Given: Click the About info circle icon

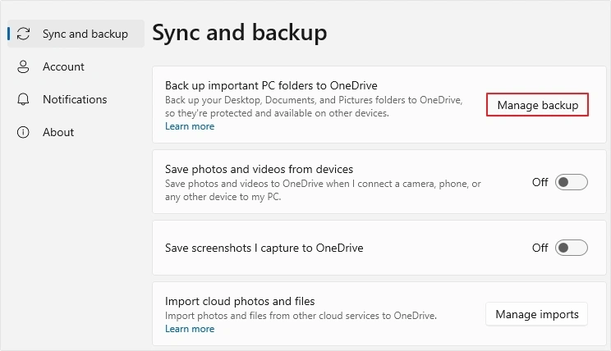Looking at the screenshot, I should tap(23, 132).
